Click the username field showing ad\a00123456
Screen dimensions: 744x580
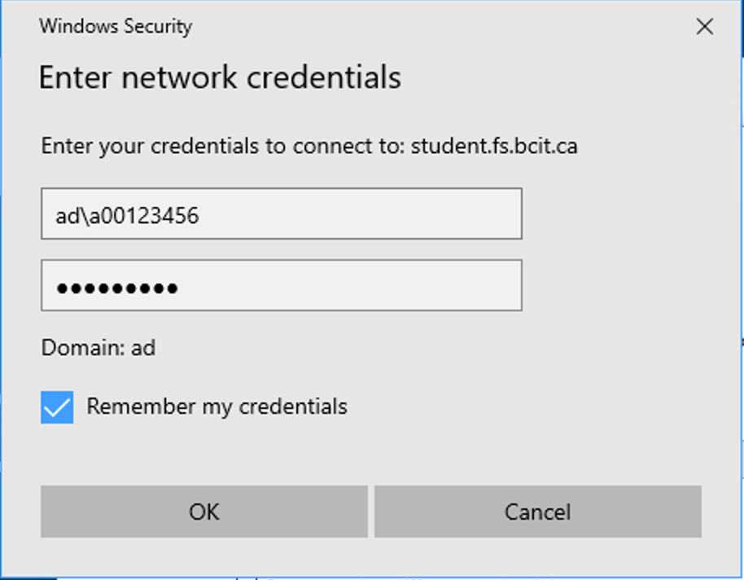click(281, 213)
